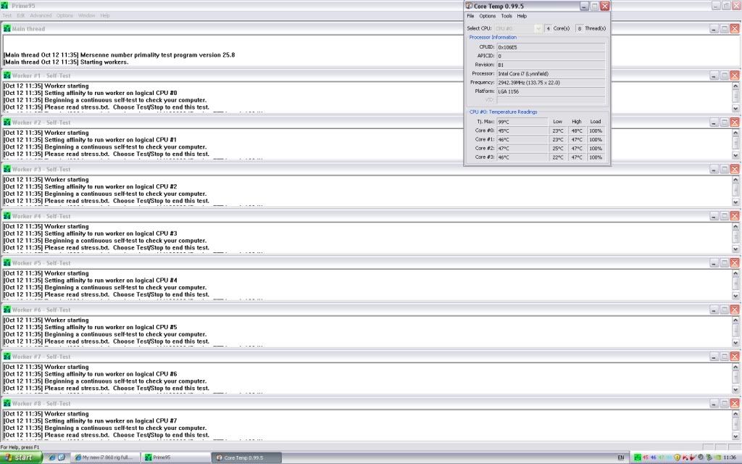This screenshot has width=742, height=464.
Task: Open Prime95's Window menu
Action: pos(87,16)
